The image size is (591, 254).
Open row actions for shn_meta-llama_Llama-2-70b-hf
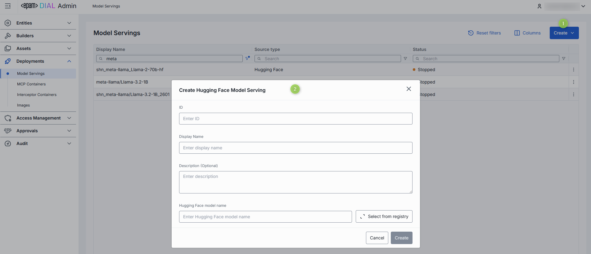tap(573, 70)
